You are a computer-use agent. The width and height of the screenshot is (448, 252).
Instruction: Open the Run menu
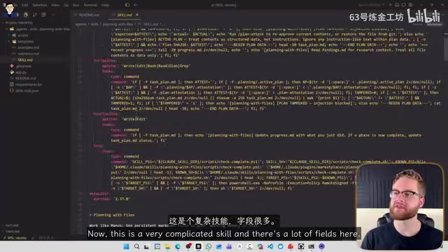76,5
